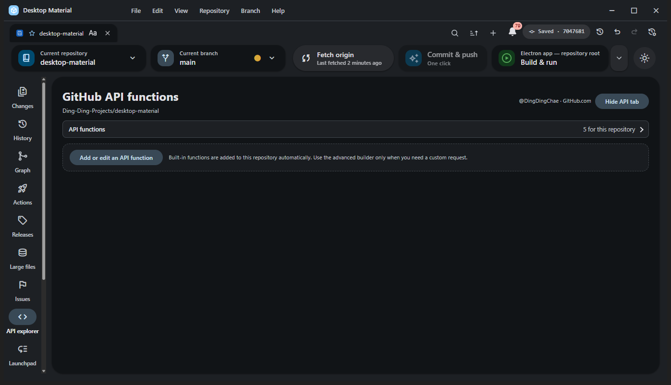This screenshot has width=671, height=385.
Task: Expand the API functions row
Action: (355, 129)
